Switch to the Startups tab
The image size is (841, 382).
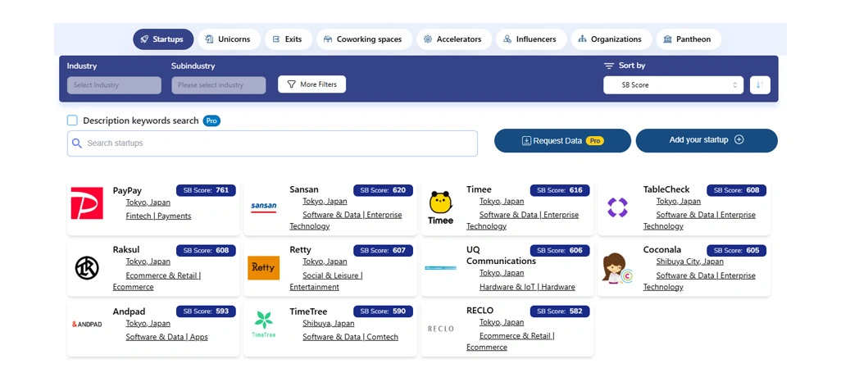pyautogui.click(x=164, y=39)
